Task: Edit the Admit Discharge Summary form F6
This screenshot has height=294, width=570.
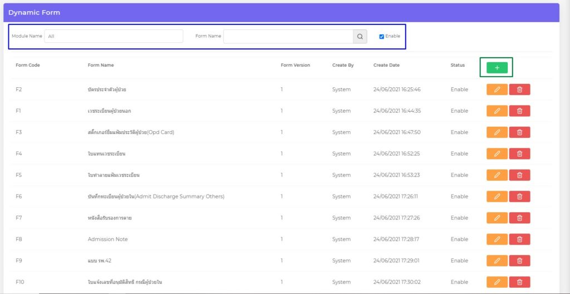Action: pos(497,197)
